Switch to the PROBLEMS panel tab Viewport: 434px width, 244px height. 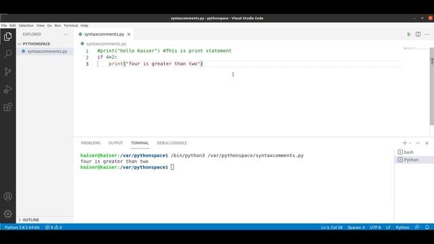(x=90, y=143)
